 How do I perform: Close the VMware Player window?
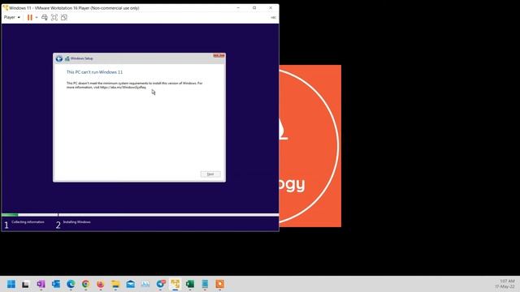click(271, 7)
